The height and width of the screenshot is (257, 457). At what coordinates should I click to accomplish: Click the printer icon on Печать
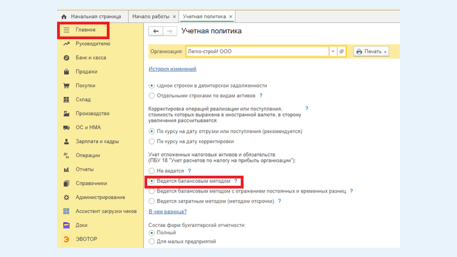click(359, 52)
